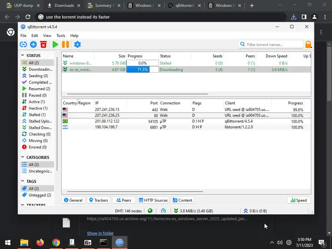Click the orange Pause toolbar icon
The image size is (332, 249).
click(65, 44)
